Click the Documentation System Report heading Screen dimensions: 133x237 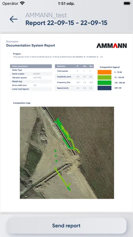(x=31, y=45)
